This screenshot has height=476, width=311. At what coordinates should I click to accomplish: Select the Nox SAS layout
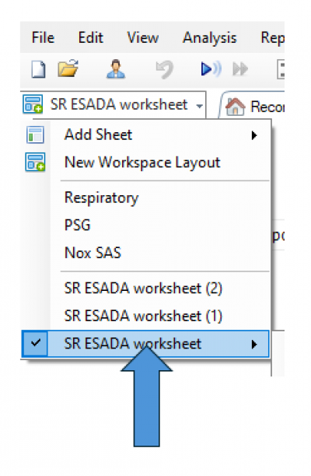pos(93,253)
